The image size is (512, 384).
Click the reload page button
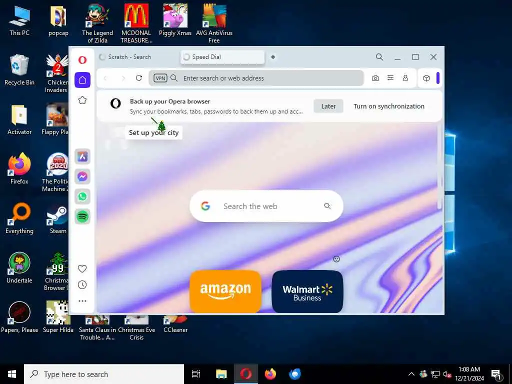coord(139,78)
